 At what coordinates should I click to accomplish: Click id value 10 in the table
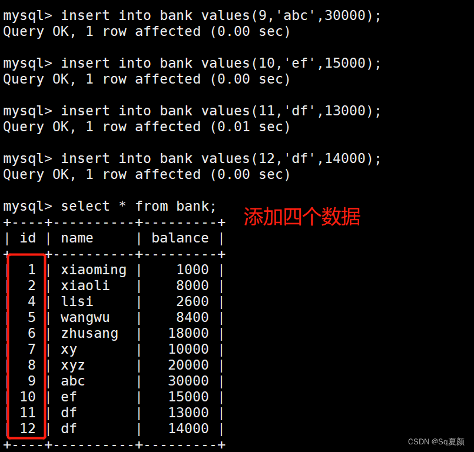(28, 397)
